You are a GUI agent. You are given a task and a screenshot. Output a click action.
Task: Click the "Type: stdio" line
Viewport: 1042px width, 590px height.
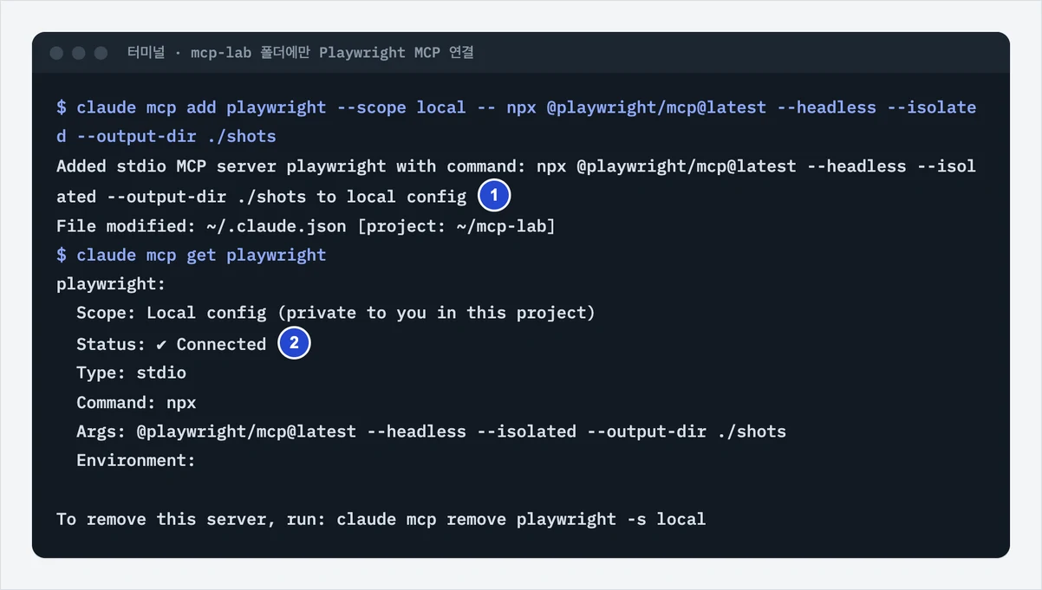point(131,373)
